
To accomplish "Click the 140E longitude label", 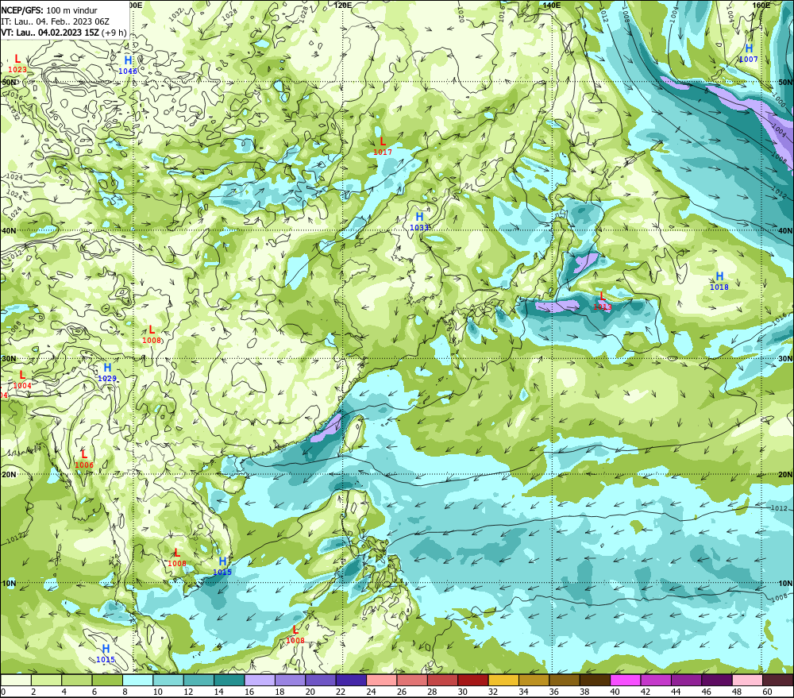I will point(552,5).
